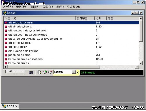Click the red icon beside alt.fan.countries.north-korea
Screen dimensions: 146x111
pos(6,31)
